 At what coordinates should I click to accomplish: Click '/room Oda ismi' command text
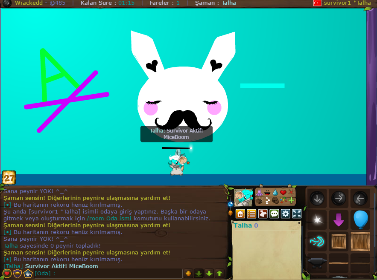[109, 218]
